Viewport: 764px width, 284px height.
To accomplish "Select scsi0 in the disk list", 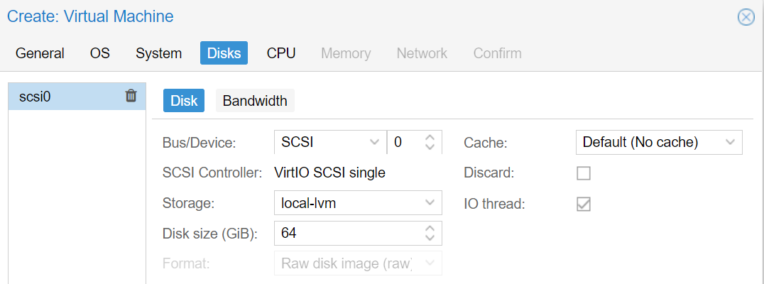I will pyautogui.click(x=77, y=97).
